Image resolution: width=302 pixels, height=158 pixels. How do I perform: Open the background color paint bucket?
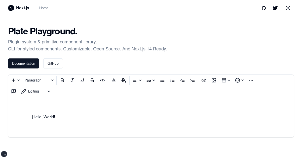click(x=124, y=80)
